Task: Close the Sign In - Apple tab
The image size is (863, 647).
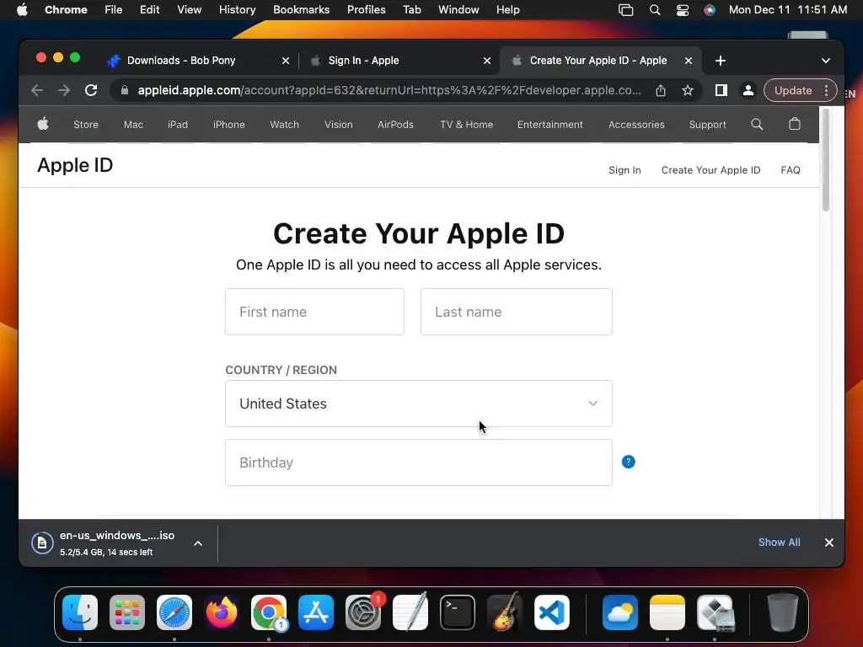Action: click(486, 61)
